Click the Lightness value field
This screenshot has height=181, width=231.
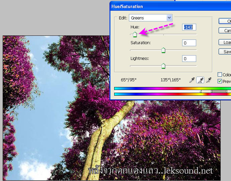[x=189, y=59]
